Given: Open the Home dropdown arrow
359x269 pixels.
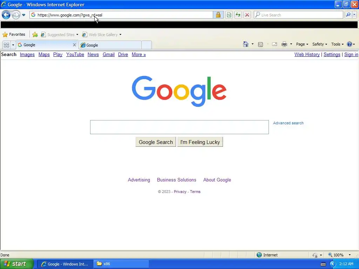Looking at the screenshot, I should click(252, 44).
